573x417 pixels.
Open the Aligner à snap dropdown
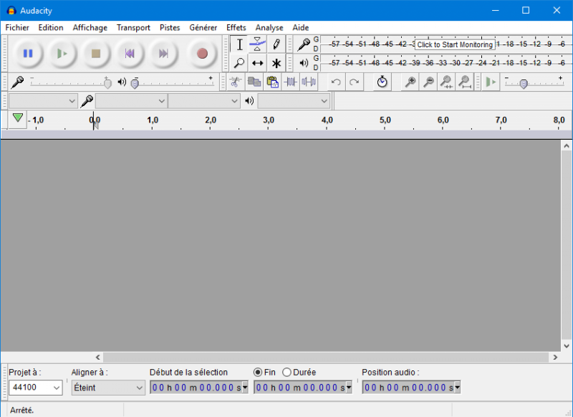(108, 388)
